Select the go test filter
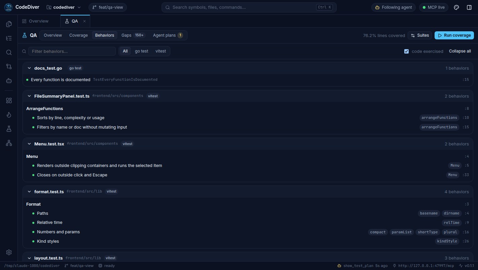The height and width of the screenshot is (270, 478). pyautogui.click(x=141, y=51)
